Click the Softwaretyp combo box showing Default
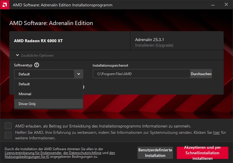The width and height of the screenshot is (233, 163). click(x=49, y=74)
